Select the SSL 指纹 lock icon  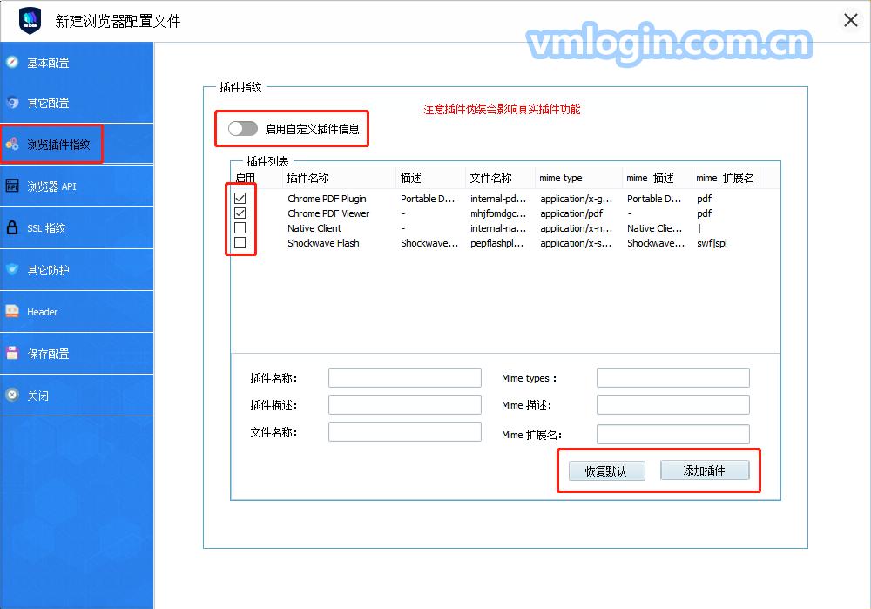[13, 228]
